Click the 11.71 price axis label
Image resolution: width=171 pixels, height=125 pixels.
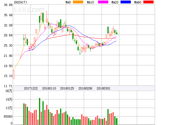point(8,86)
